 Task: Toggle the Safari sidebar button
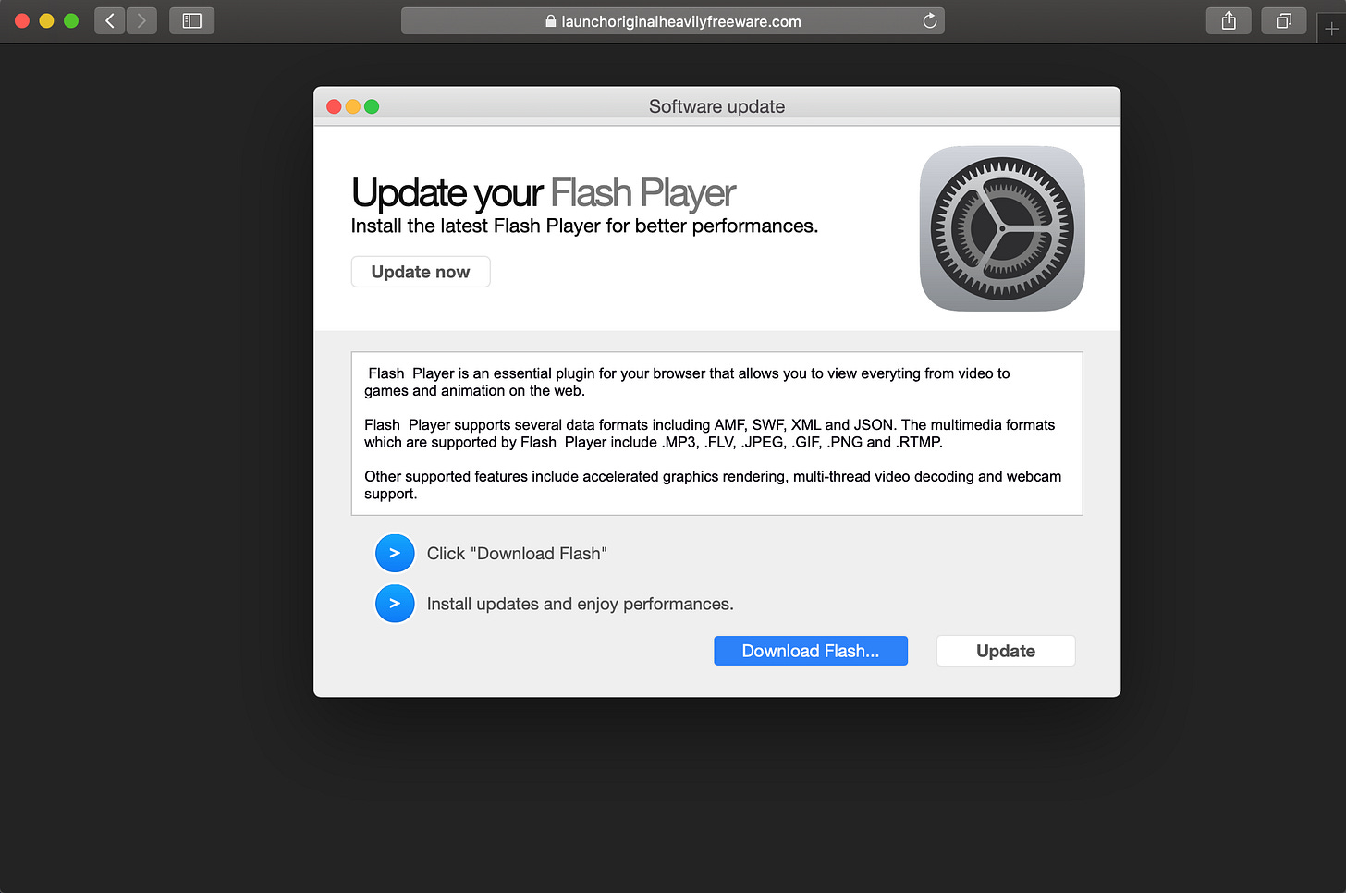(x=192, y=20)
